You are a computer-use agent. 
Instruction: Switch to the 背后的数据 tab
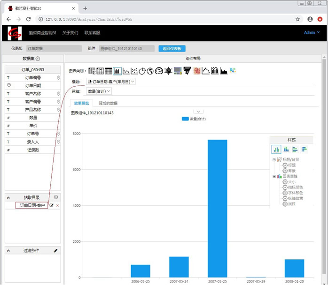108,103
